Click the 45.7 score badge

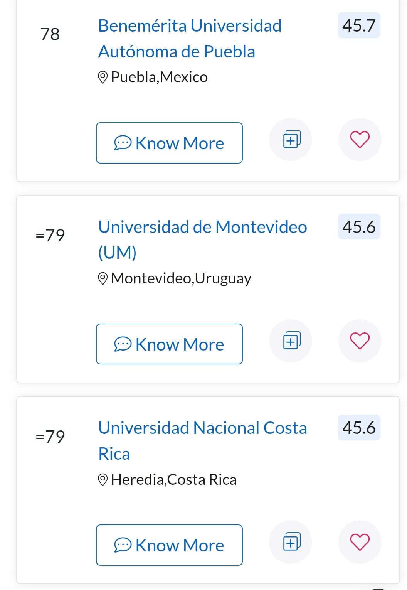[359, 25]
